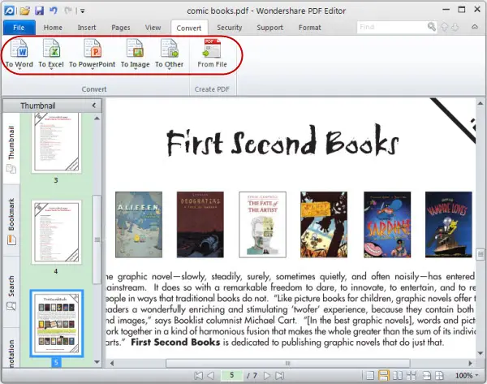487x384 pixels.
Task: Open Search side panel tab
Action: [11, 291]
